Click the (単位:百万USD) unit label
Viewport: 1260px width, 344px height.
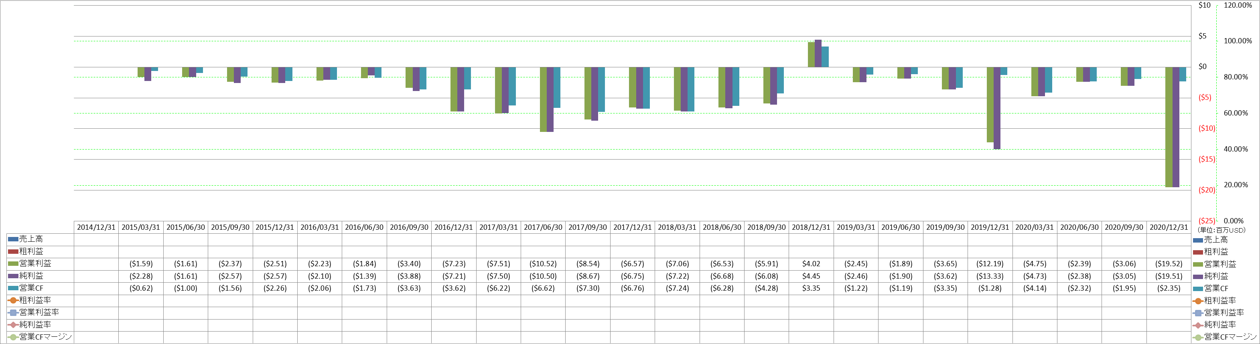coord(1221,230)
